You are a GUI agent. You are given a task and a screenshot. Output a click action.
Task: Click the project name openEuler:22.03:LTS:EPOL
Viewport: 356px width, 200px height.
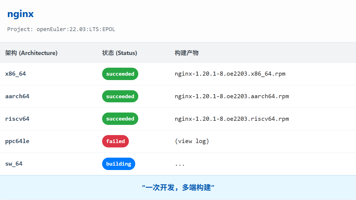coord(76,29)
